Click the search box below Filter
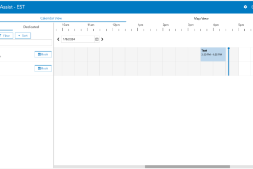 26,43
